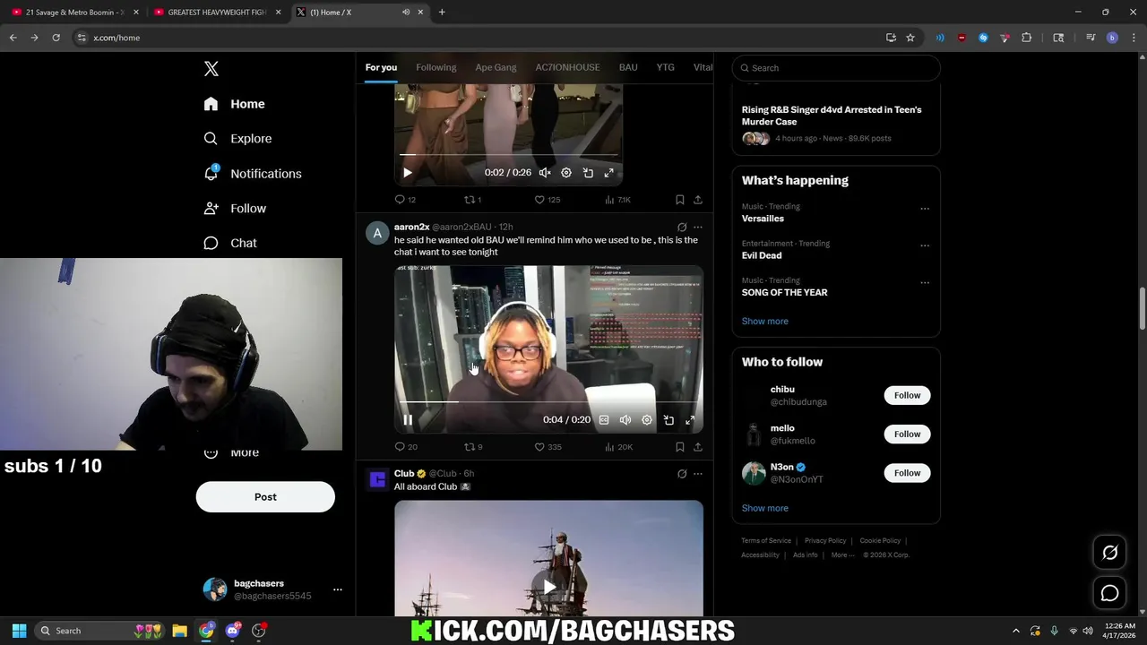This screenshot has height=645, width=1147.
Task: Switch to the YTG tab
Action: coord(665,68)
